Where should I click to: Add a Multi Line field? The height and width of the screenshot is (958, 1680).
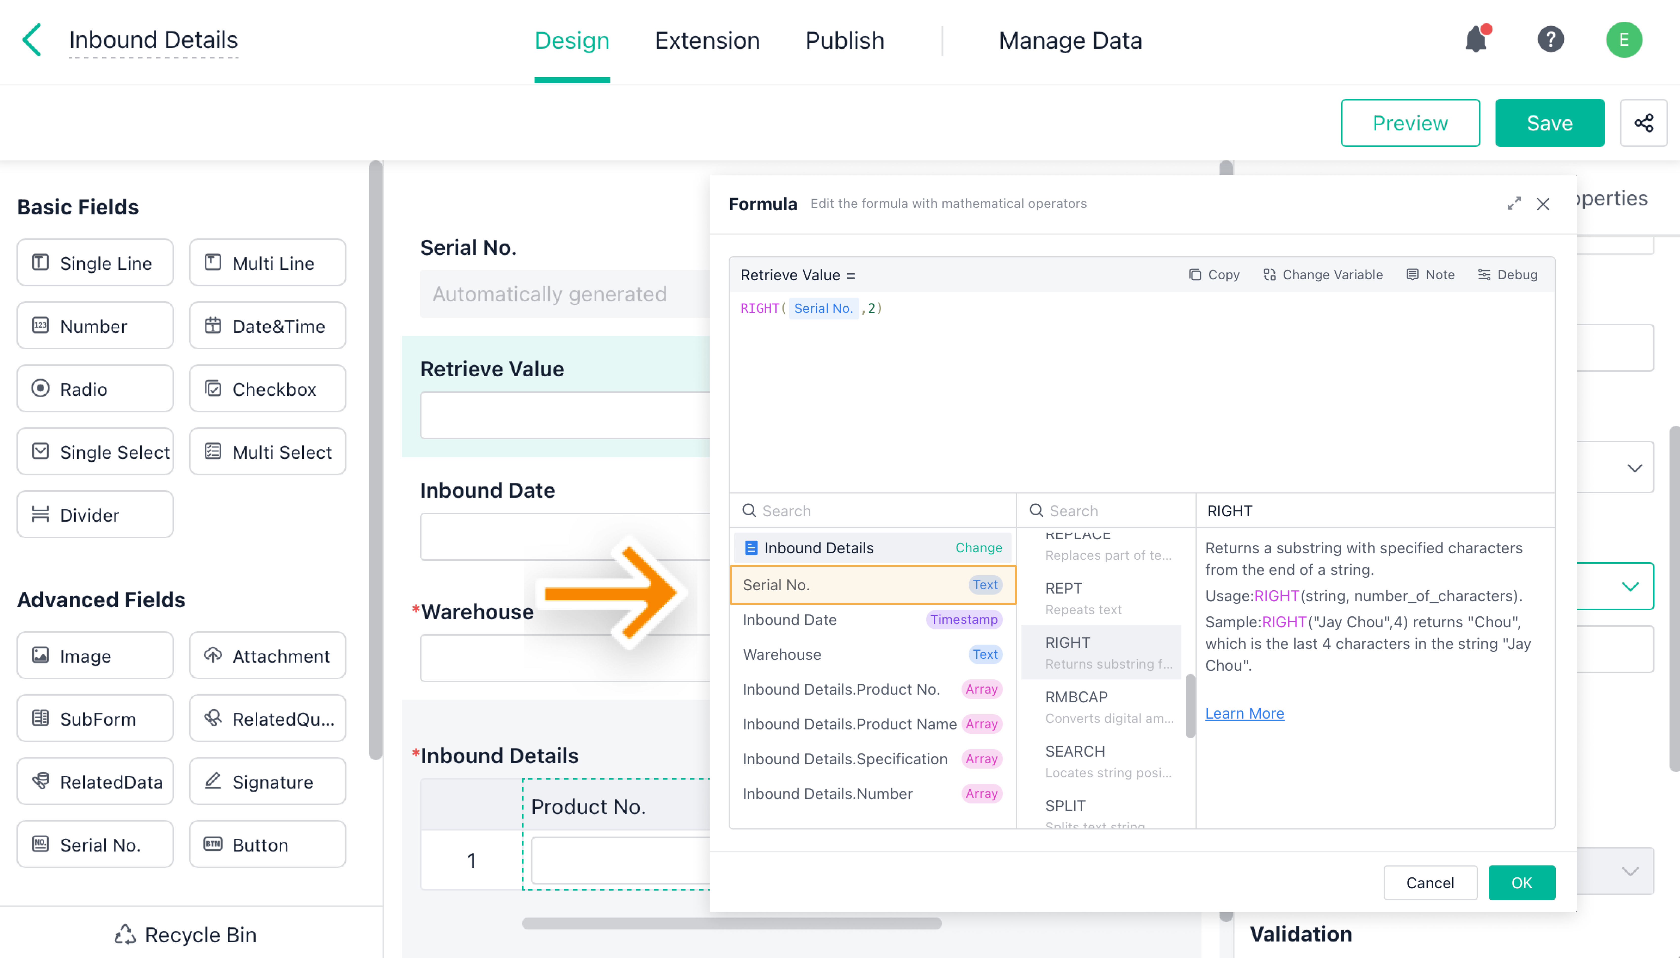click(267, 262)
